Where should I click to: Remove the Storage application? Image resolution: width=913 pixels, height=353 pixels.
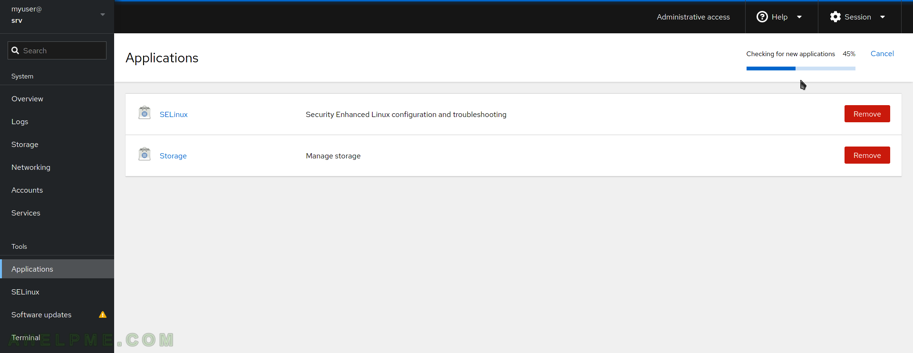coord(867,155)
